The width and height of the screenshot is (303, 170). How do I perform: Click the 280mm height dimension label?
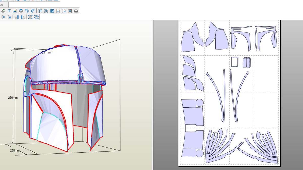point(13,98)
